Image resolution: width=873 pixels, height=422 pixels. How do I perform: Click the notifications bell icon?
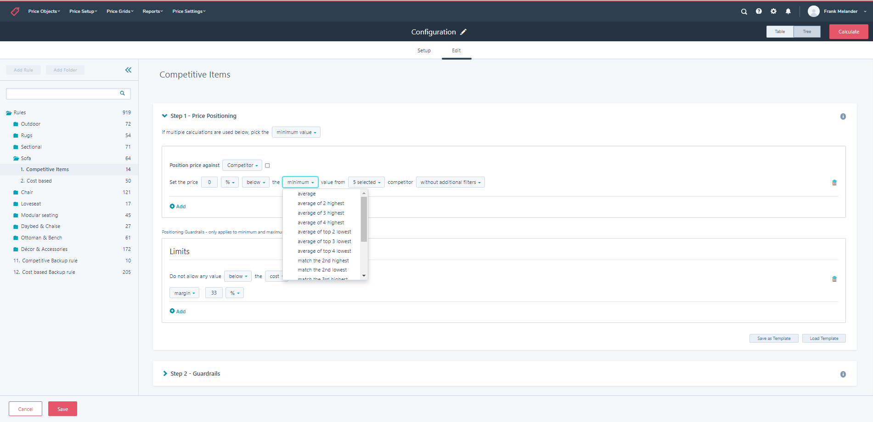coord(788,11)
